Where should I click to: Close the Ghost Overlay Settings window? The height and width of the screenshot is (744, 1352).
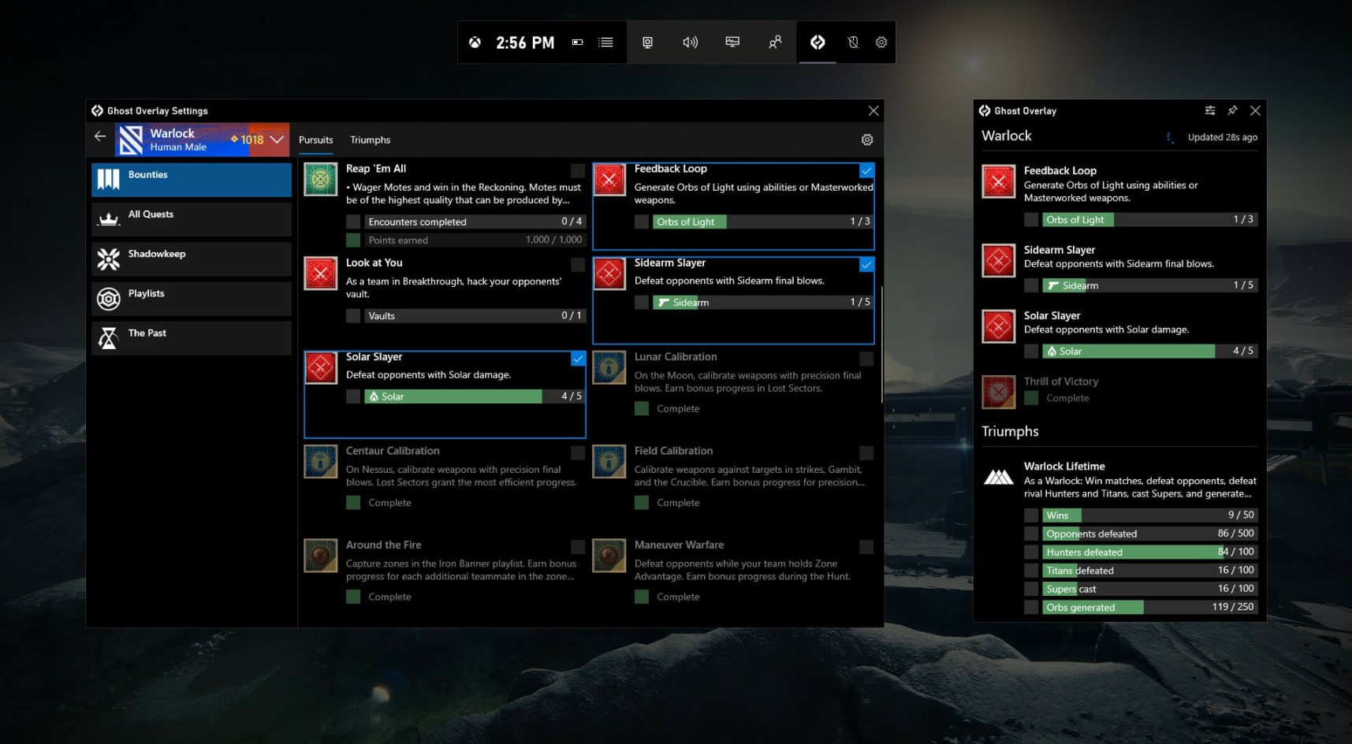(873, 110)
